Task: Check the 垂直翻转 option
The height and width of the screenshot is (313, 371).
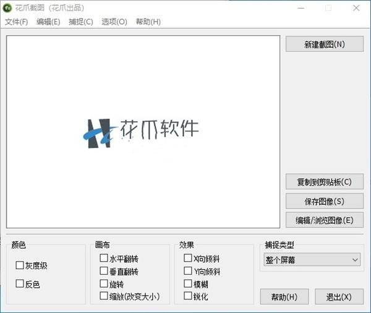Action: pyautogui.click(x=104, y=271)
